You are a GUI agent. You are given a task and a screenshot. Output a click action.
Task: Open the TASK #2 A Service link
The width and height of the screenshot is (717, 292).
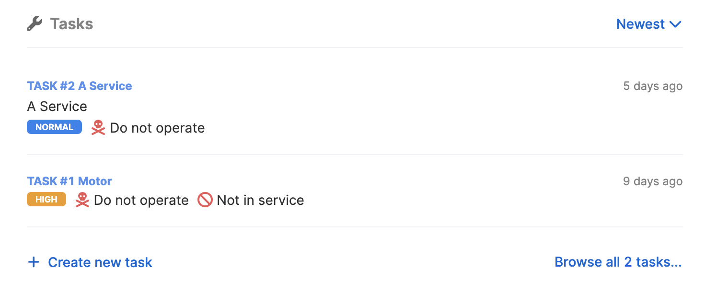pyautogui.click(x=80, y=86)
